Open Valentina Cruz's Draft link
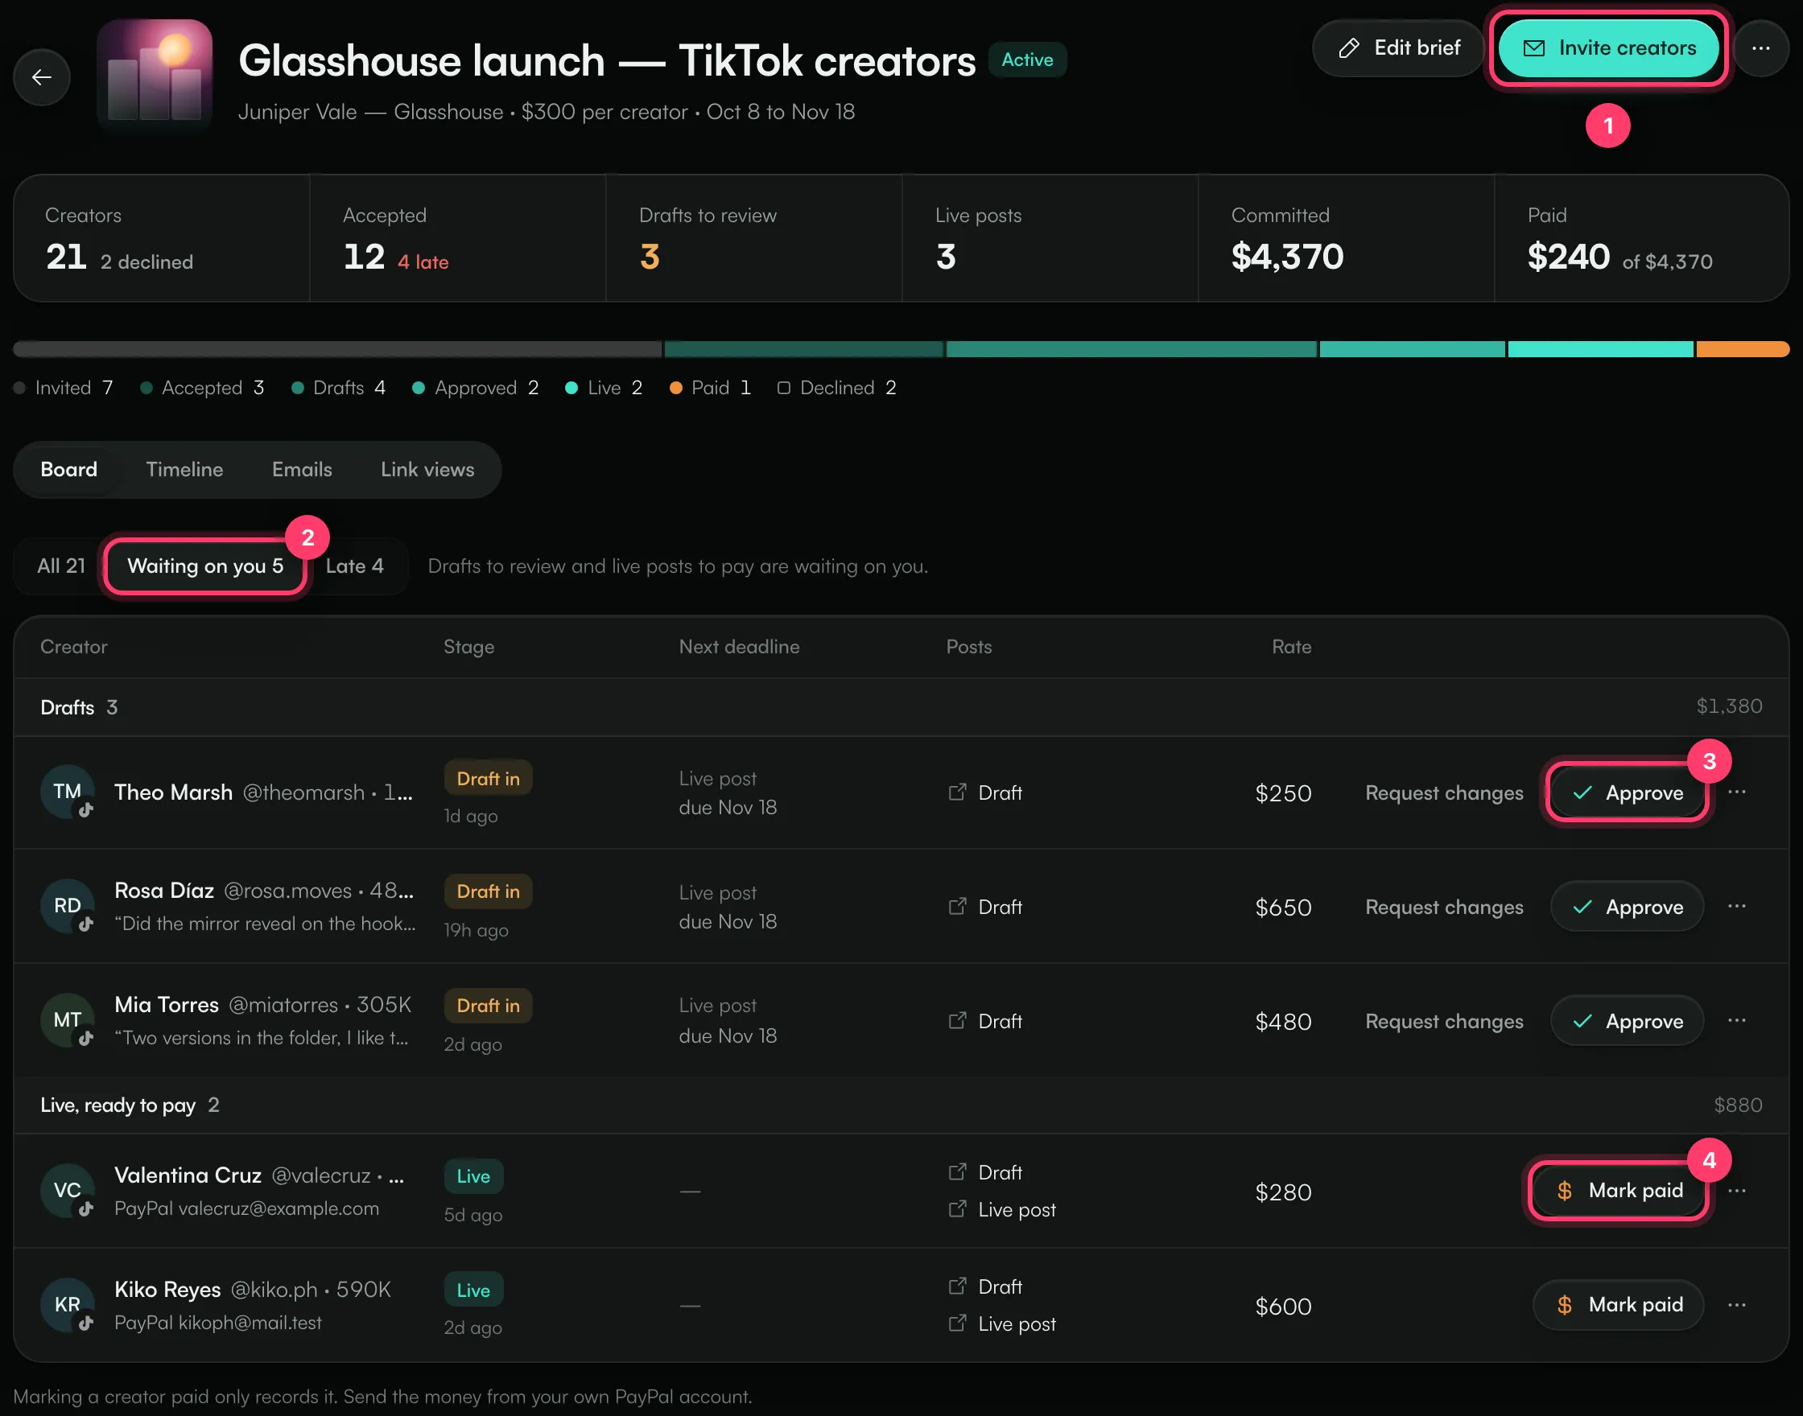The image size is (1803, 1416). pos(985,1172)
